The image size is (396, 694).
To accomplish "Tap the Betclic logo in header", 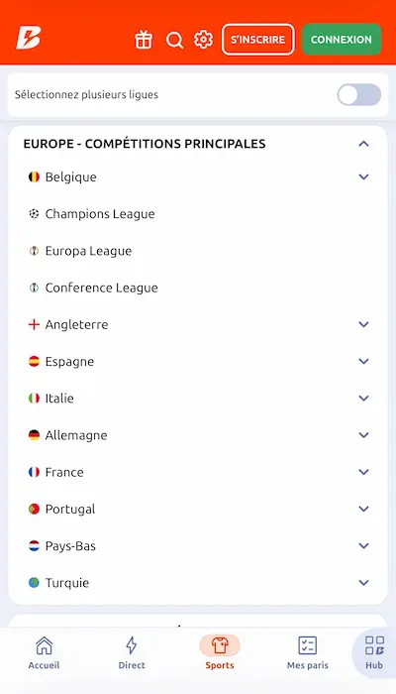I will click(x=29, y=38).
